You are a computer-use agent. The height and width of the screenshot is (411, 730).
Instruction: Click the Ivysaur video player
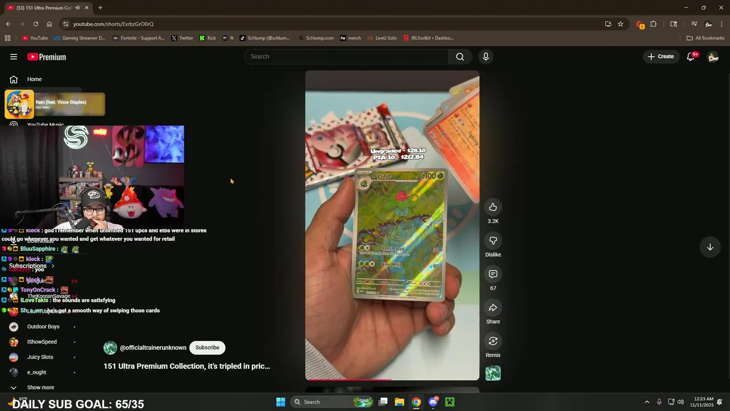click(392, 225)
